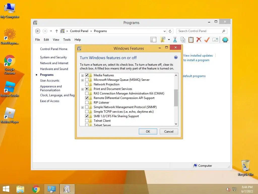The image size is (258, 194).
Task: Click the features list scroll down arrow
Action: pyautogui.click(x=176, y=124)
